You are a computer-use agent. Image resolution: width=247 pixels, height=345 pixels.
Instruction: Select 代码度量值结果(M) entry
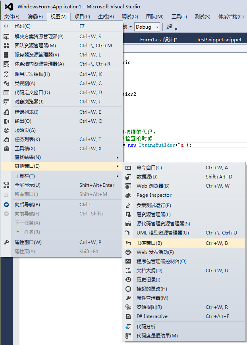pos(184,336)
